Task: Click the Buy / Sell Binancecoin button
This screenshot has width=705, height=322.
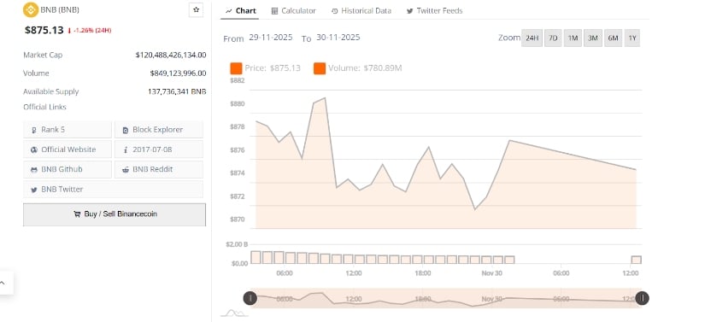Action: [x=115, y=214]
